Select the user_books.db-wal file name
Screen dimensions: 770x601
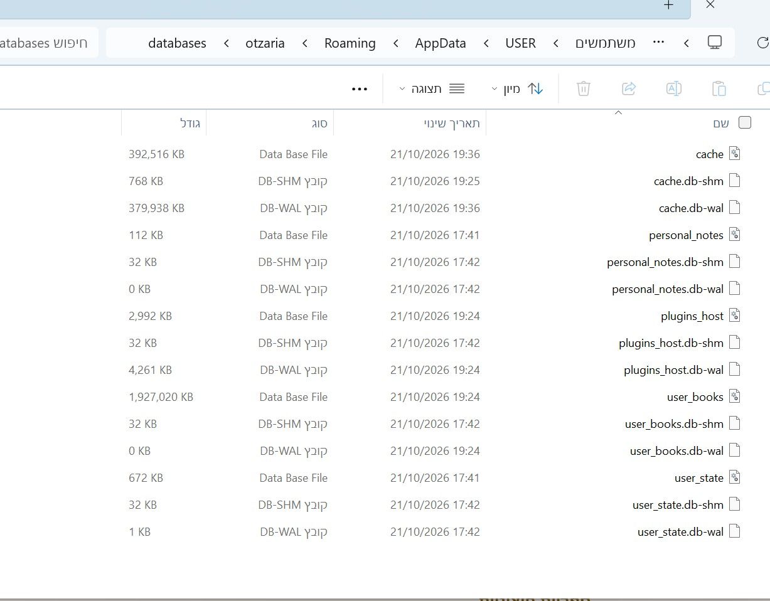point(676,451)
